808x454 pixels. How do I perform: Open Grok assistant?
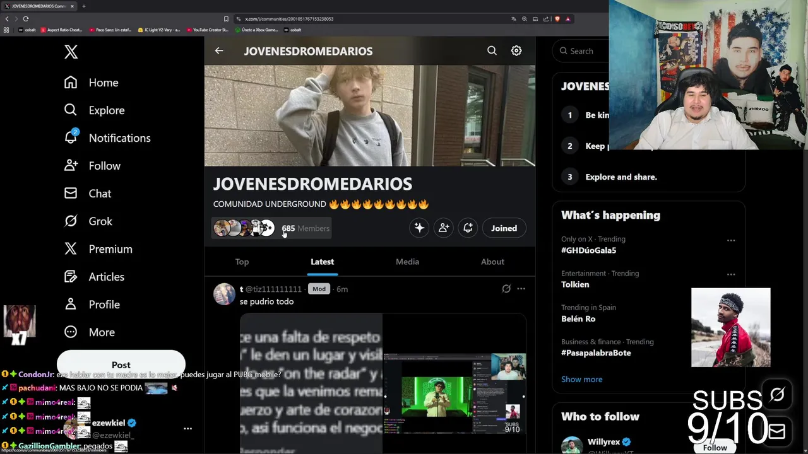(88, 221)
